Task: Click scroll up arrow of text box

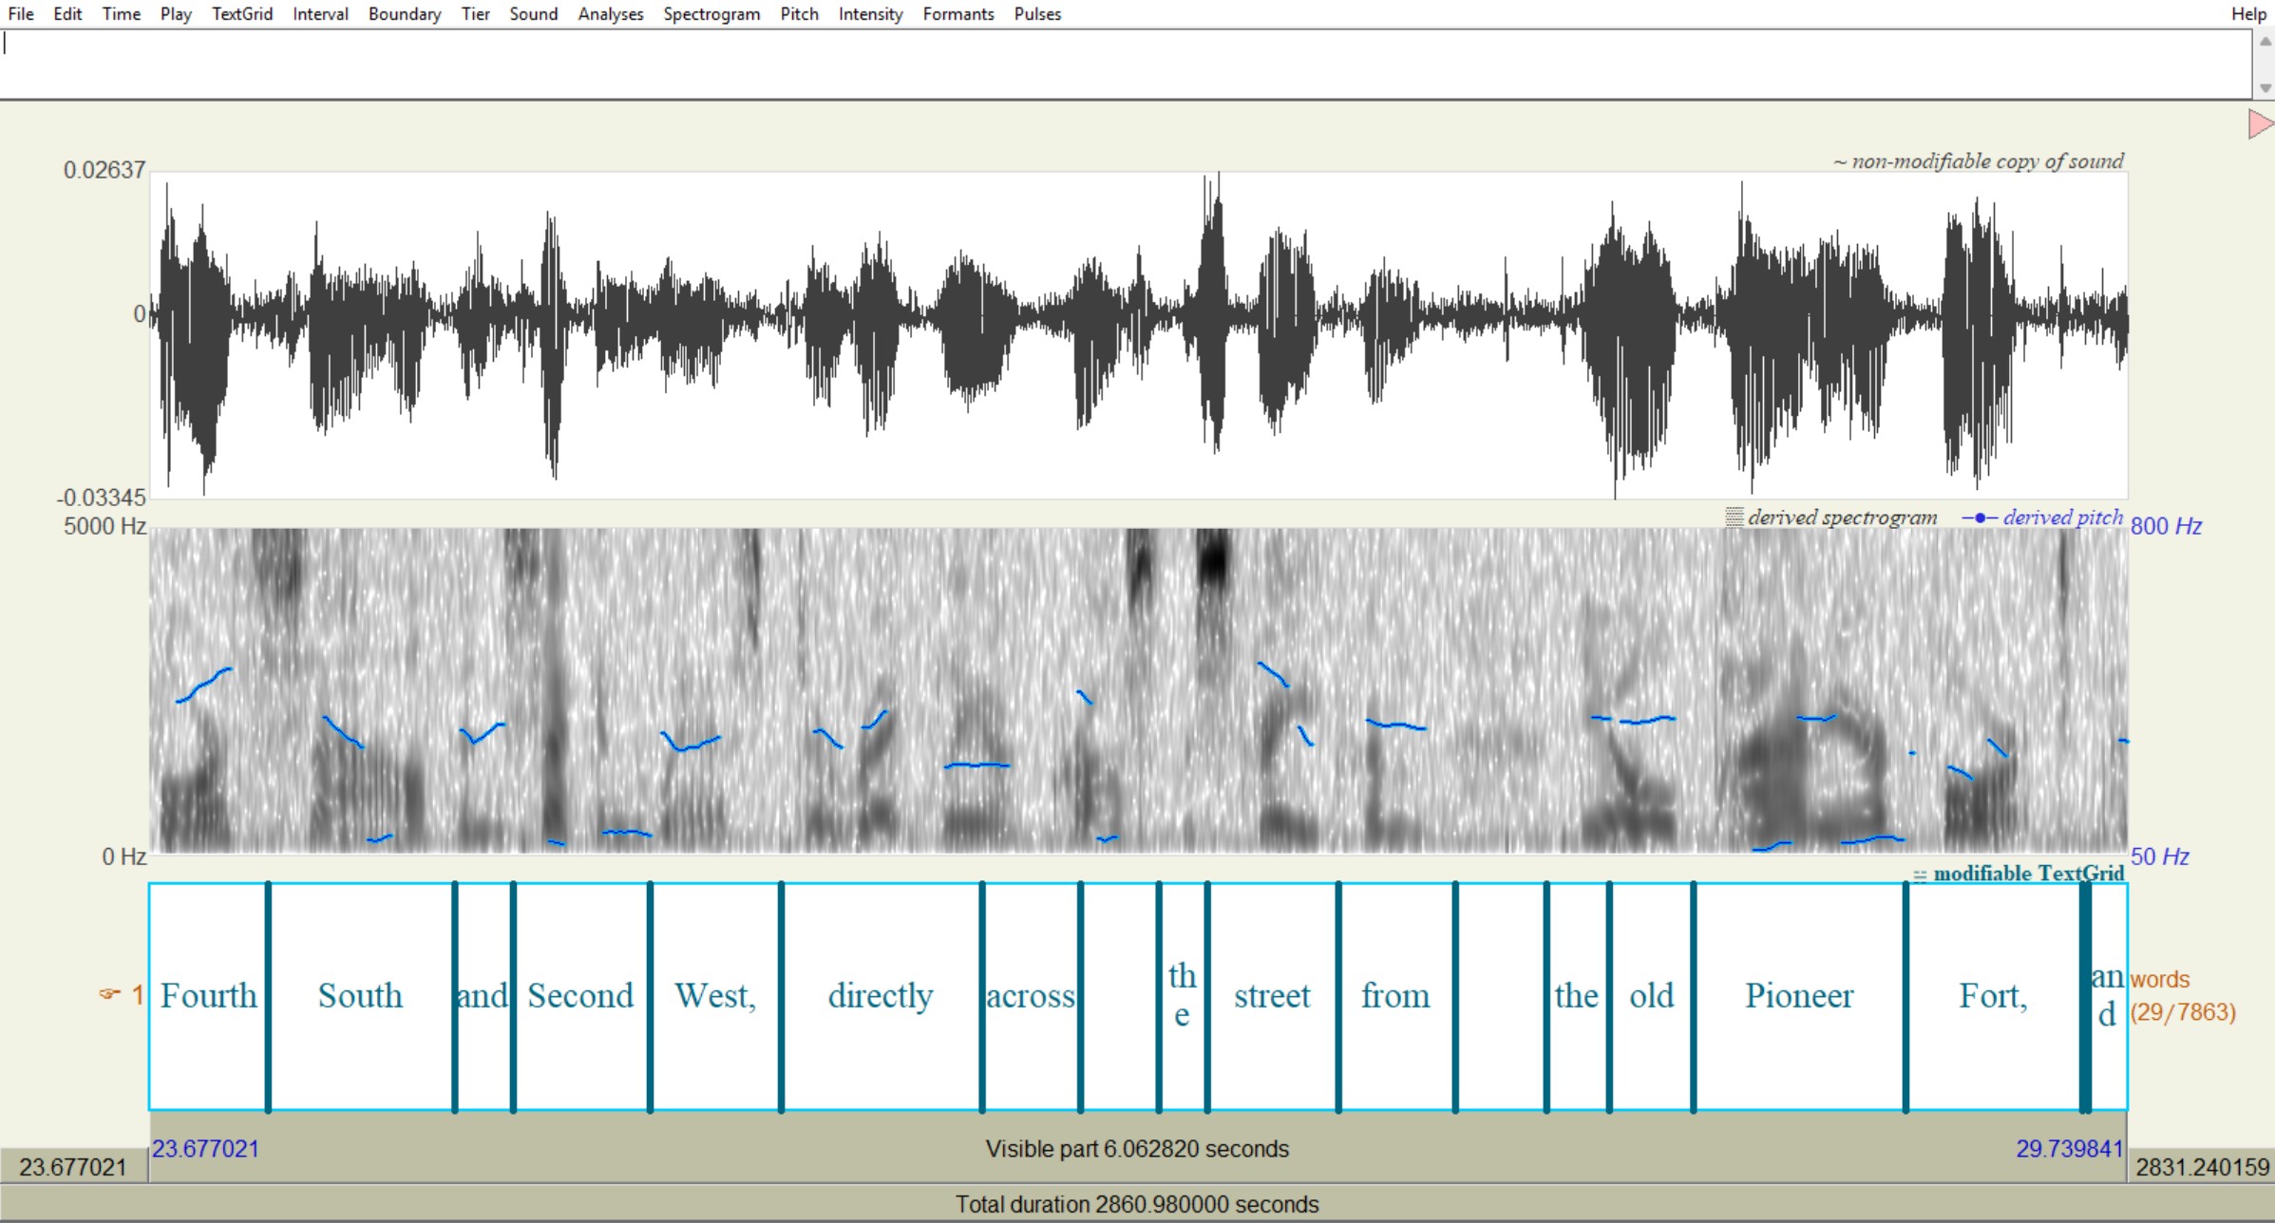Action: pyautogui.click(x=2265, y=42)
